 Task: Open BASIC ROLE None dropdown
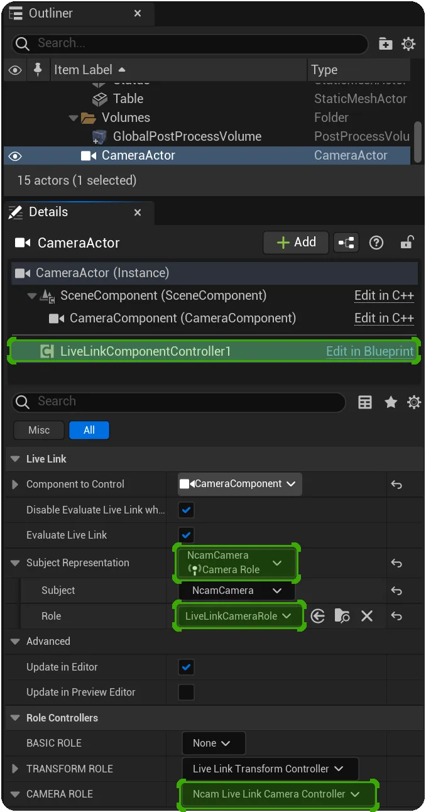[214, 743]
